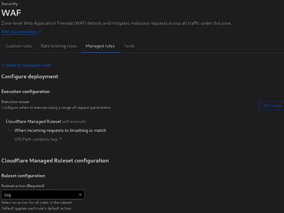This screenshot has height=213, width=284.
Task: Click the 'Ruleset configuration' subheading
Action: click(x=23, y=175)
